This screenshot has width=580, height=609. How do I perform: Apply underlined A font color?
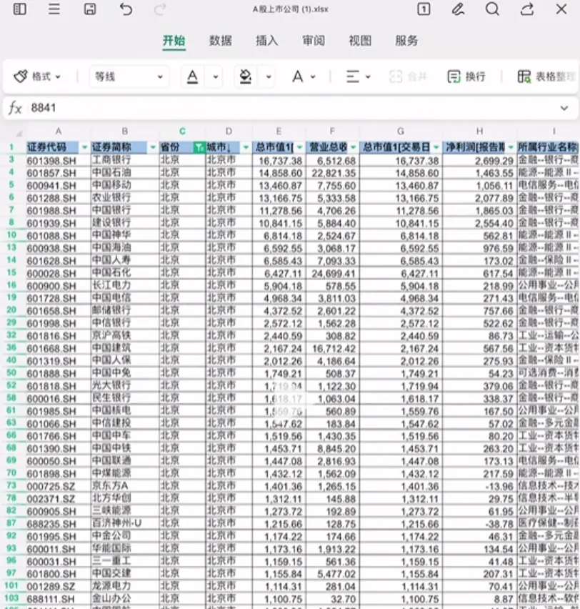(x=193, y=76)
